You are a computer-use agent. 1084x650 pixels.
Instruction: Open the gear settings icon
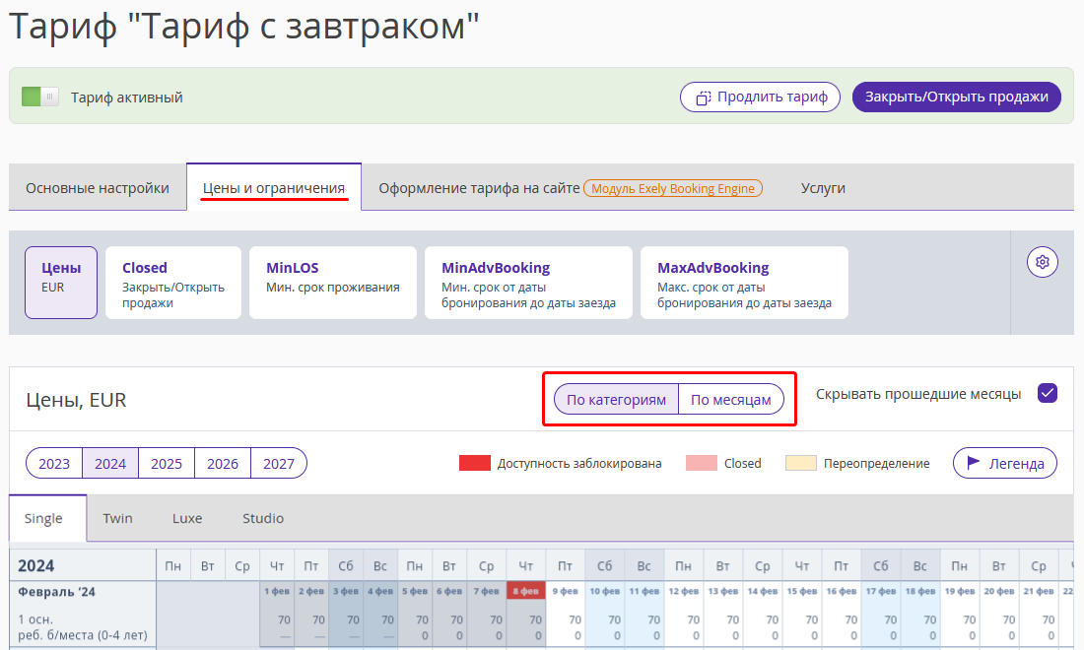[x=1042, y=263]
